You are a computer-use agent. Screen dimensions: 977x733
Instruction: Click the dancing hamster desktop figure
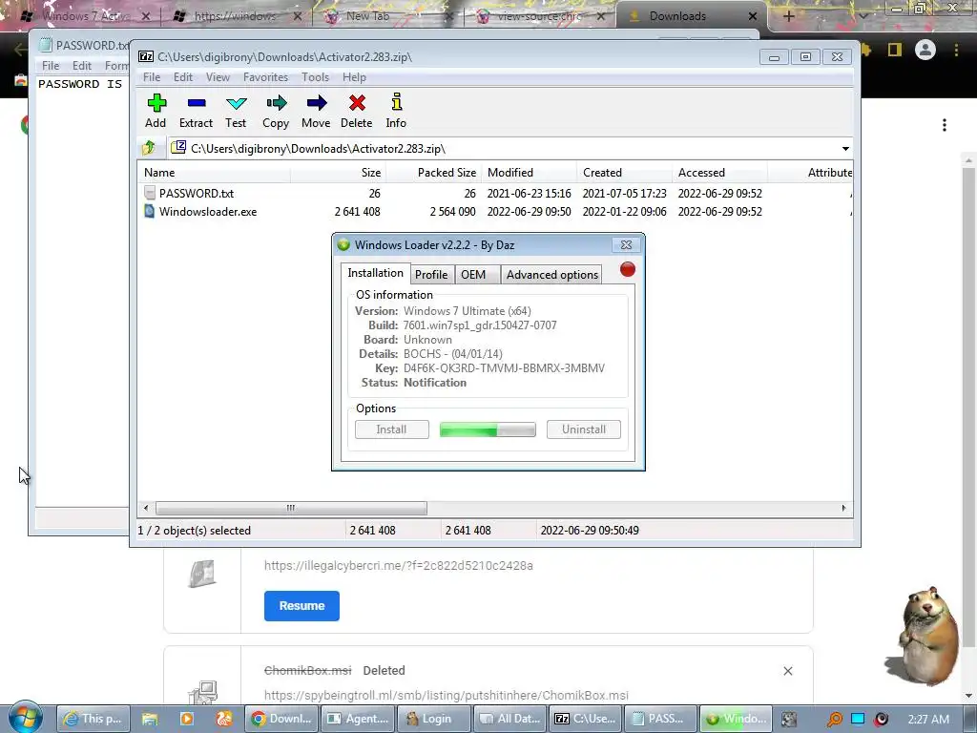pos(927,635)
